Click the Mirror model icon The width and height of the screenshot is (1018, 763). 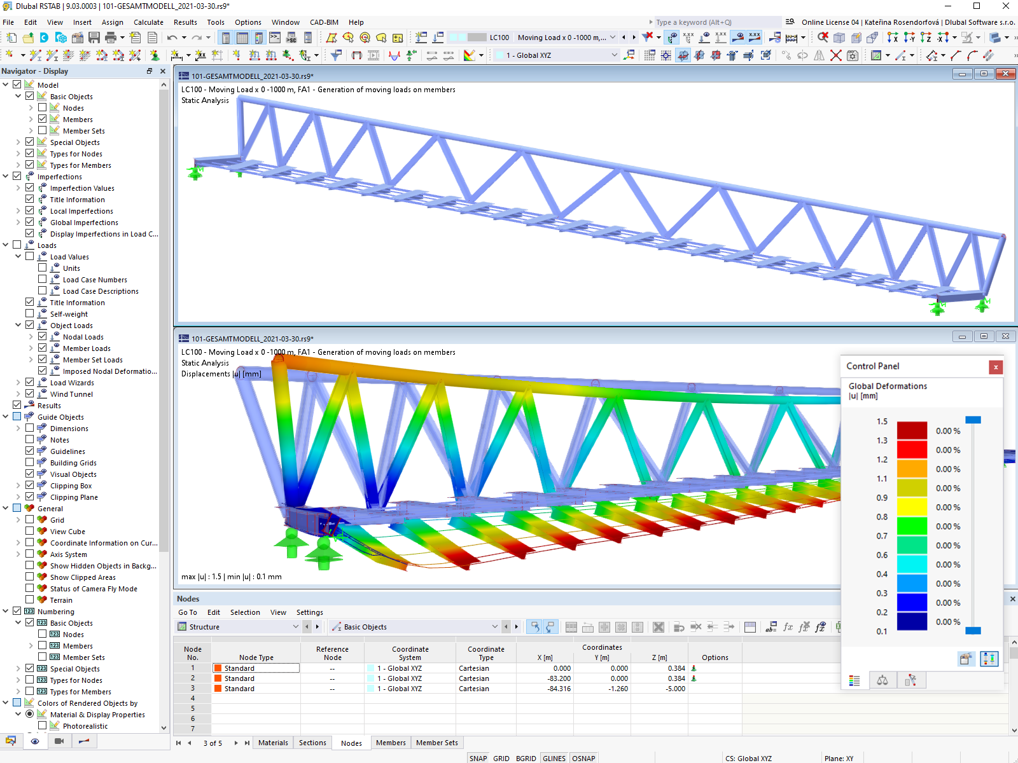pos(819,55)
